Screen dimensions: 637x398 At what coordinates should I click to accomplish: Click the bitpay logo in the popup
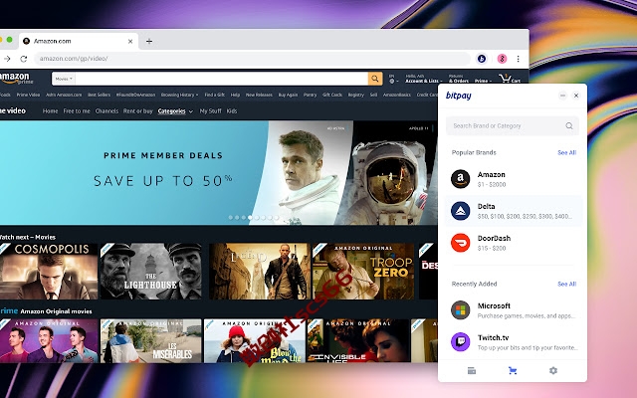click(459, 96)
